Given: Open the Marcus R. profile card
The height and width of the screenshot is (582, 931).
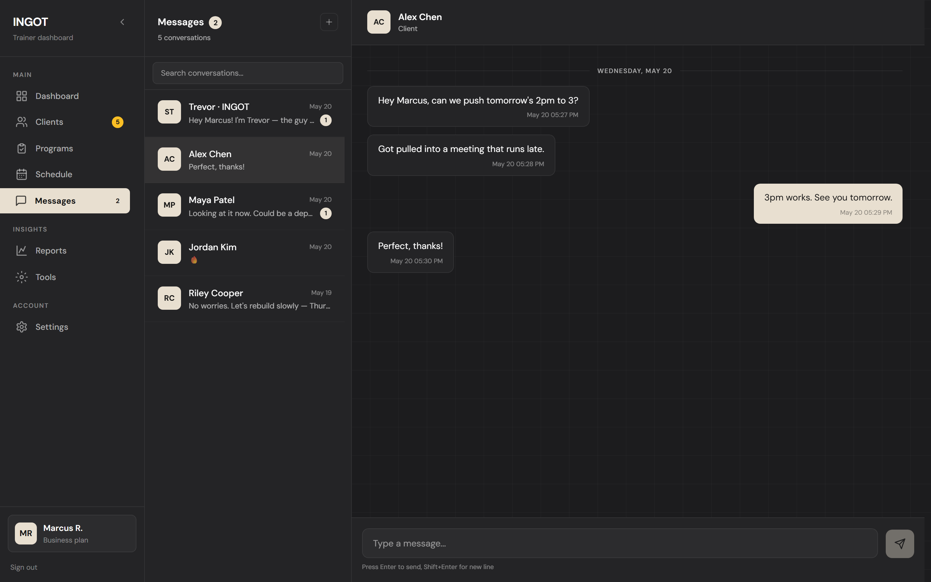Looking at the screenshot, I should (72, 533).
